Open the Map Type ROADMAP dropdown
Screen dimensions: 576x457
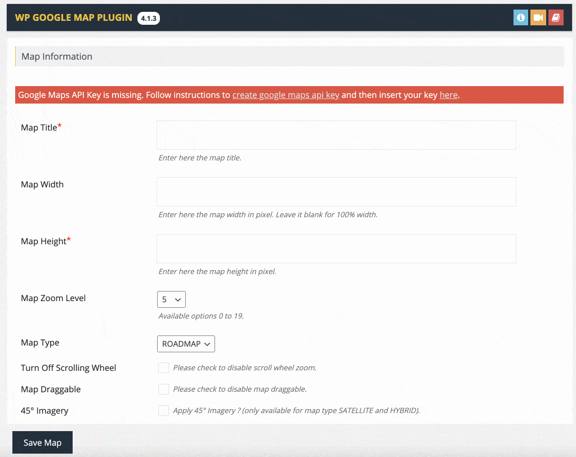click(186, 344)
